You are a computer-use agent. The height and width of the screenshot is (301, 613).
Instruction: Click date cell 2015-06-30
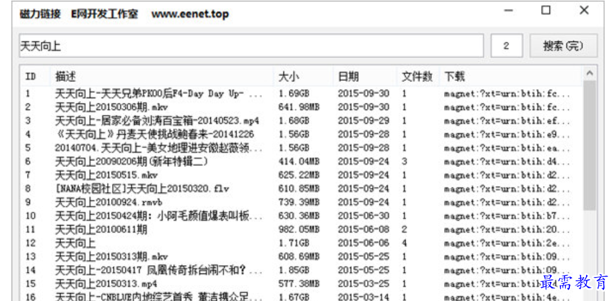tap(364, 216)
